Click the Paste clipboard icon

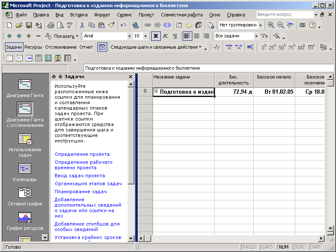pos(101,25)
